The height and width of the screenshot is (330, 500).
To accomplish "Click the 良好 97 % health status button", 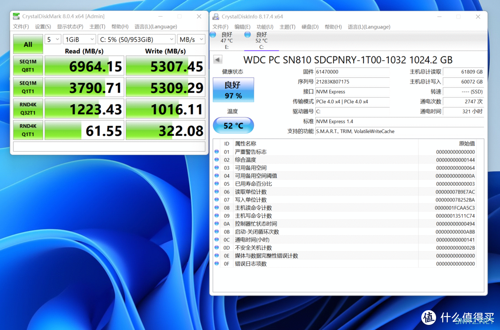I will [x=233, y=90].
